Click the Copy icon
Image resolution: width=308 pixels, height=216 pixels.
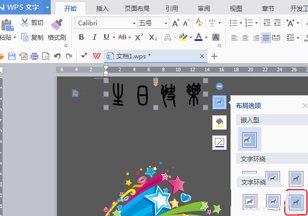point(25,37)
